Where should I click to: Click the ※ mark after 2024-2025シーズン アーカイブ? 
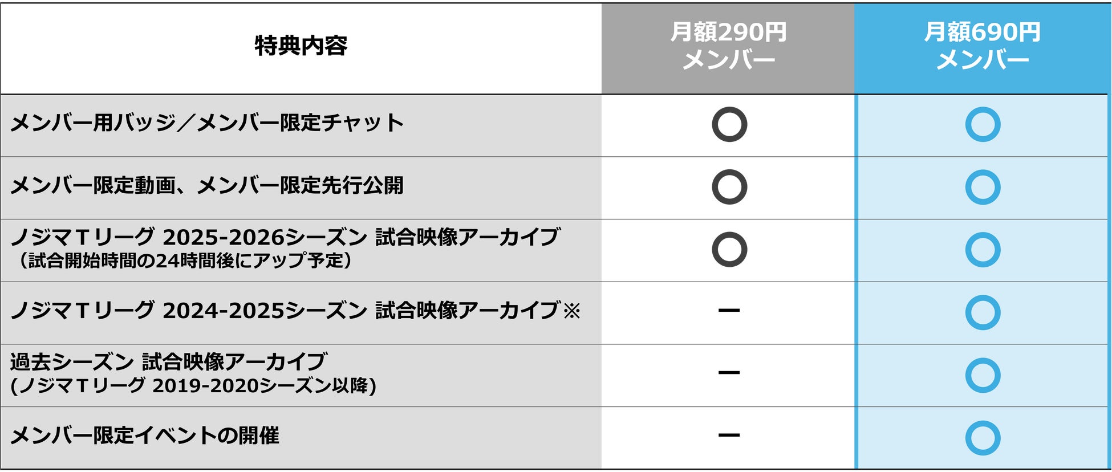[572, 311]
